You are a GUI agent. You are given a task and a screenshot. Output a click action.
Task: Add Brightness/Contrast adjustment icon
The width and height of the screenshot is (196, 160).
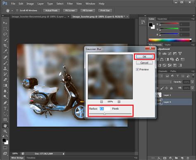pyautogui.click(x=159, y=53)
